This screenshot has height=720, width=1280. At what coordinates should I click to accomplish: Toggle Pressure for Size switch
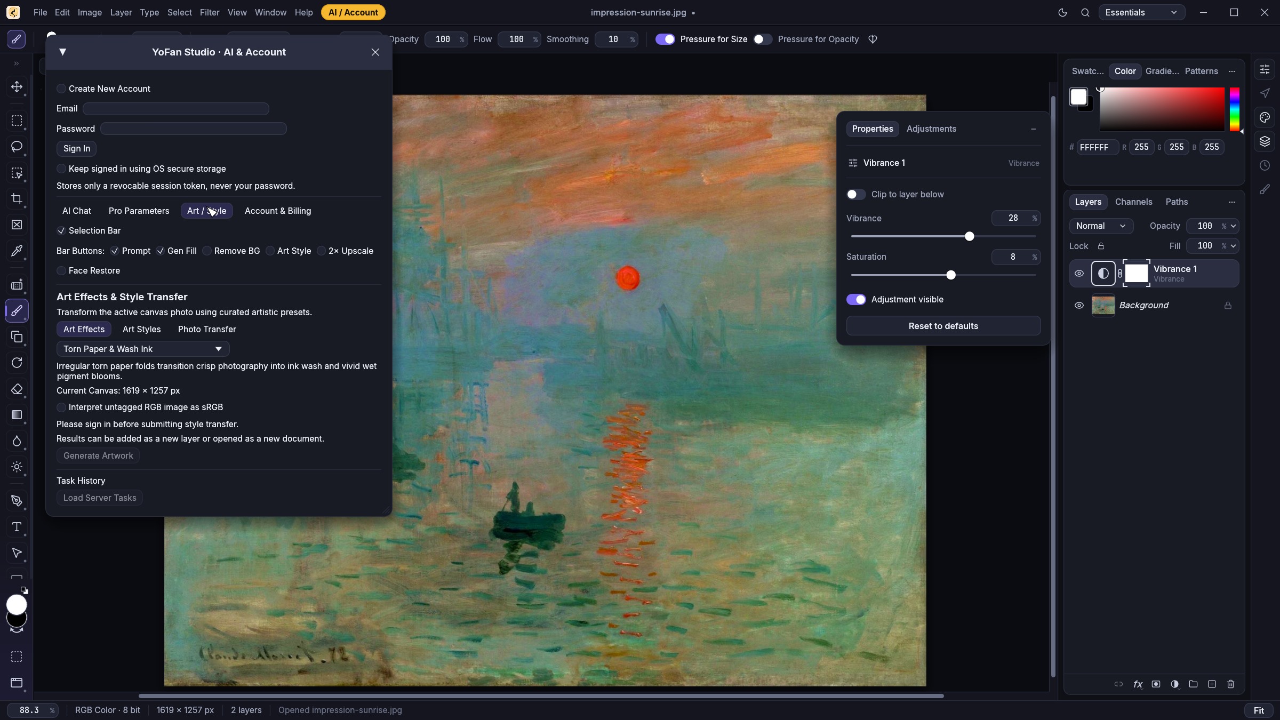pyautogui.click(x=665, y=39)
